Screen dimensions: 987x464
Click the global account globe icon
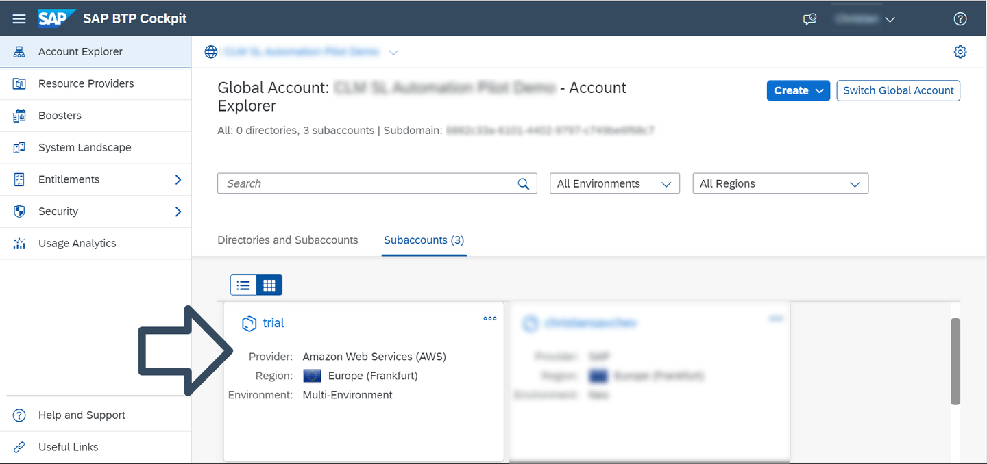point(211,52)
